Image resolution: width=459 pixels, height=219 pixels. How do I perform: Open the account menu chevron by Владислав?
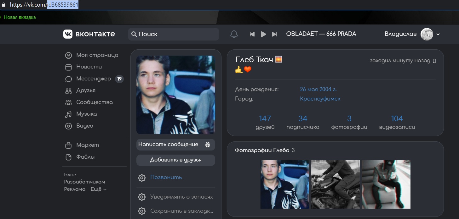coord(438,34)
